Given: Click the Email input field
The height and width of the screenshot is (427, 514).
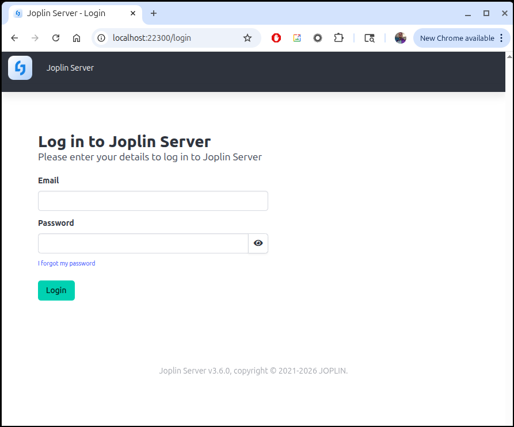Looking at the screenshot, I should click(x=153, y=201).
